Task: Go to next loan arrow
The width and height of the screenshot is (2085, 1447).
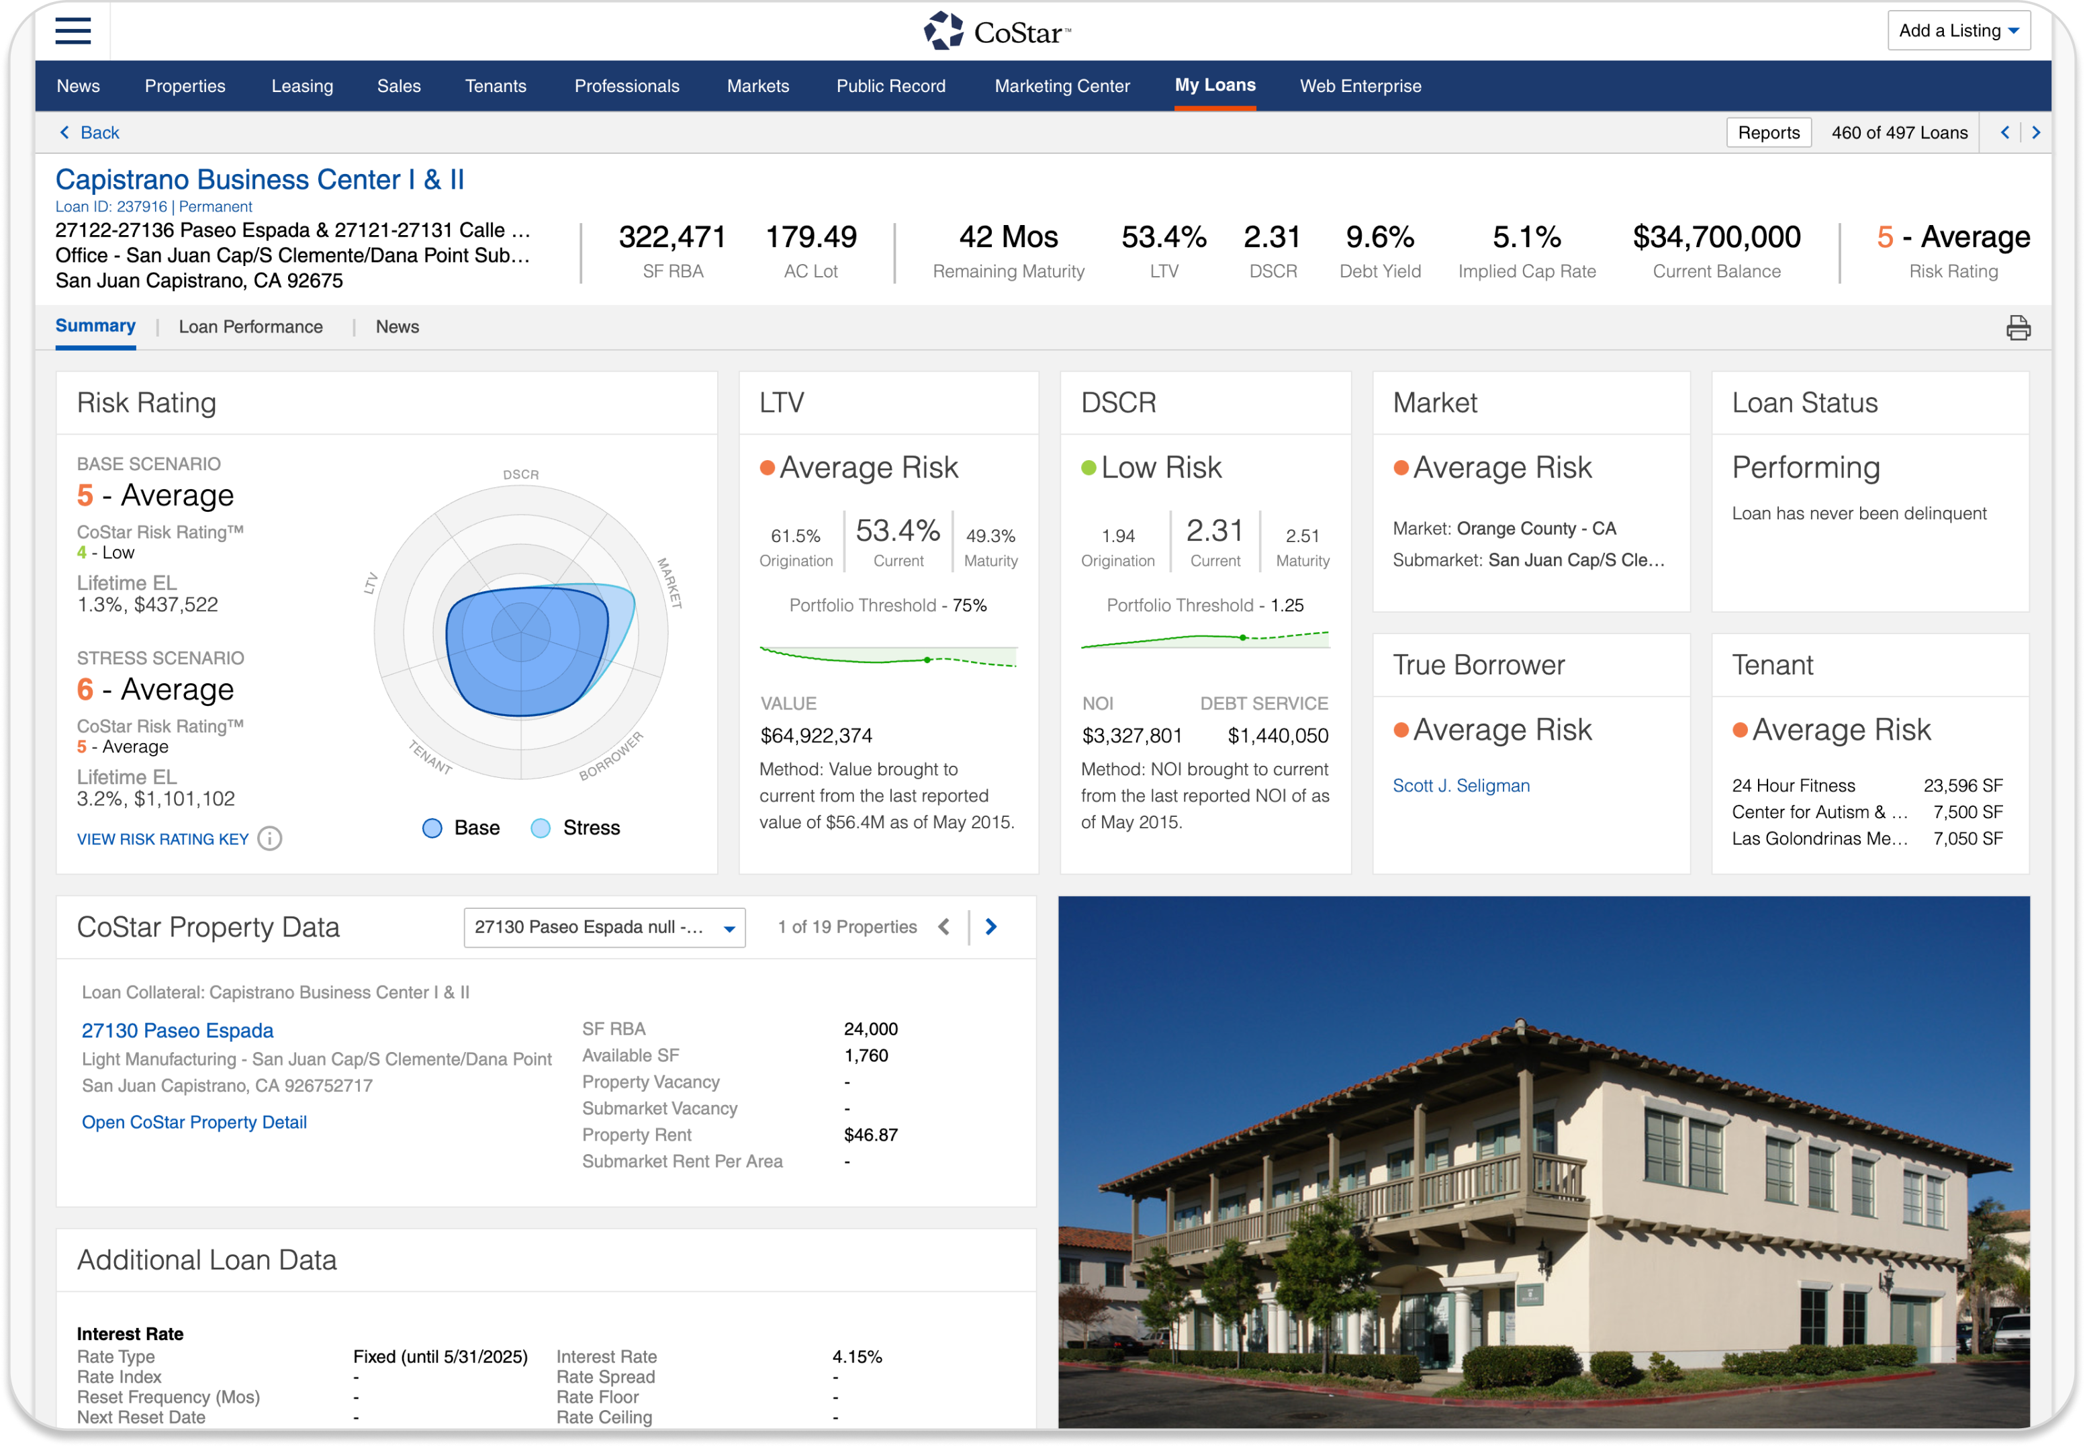Action: click(x=2036, y=132)
